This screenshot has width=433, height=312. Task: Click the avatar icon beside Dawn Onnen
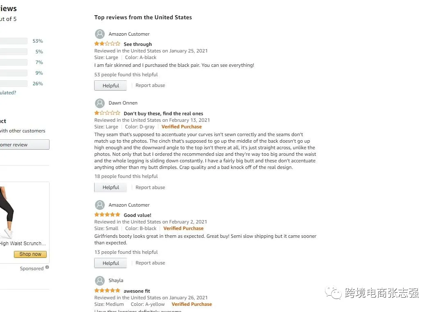(x=99, y=103)
